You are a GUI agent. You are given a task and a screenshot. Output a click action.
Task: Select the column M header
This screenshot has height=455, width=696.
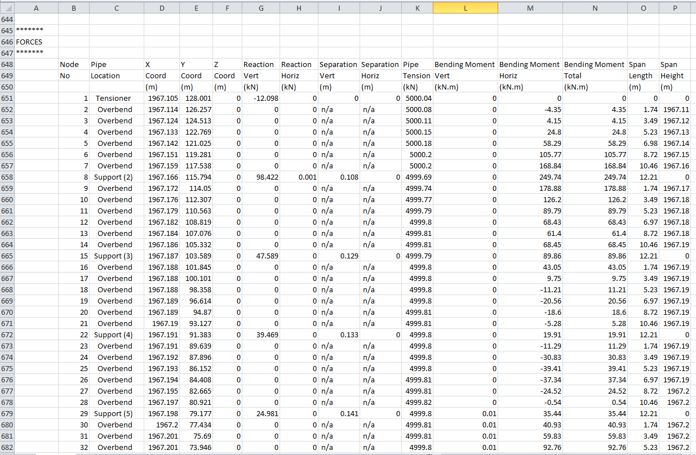point(530,8)
